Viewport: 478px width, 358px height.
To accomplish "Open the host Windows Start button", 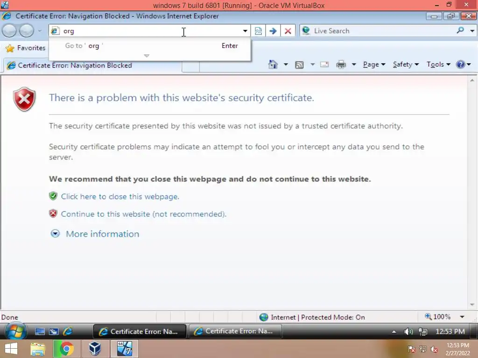I will click(x=11, y=349).
